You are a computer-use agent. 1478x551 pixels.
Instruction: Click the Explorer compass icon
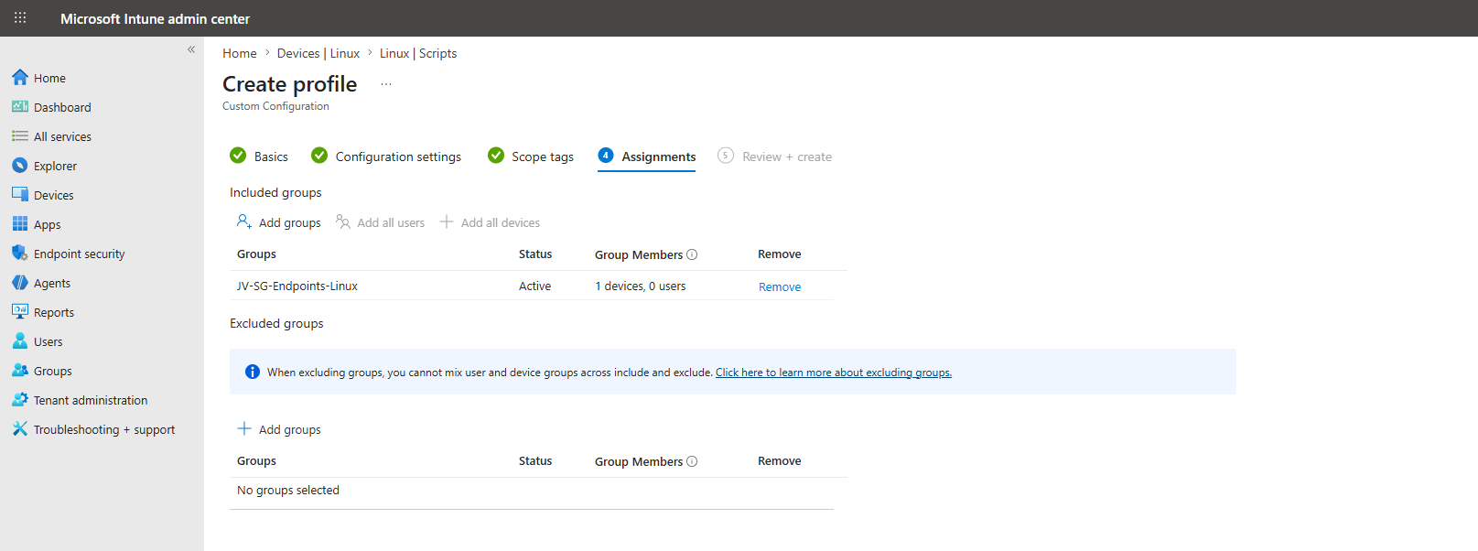click(x=20, y=166)
